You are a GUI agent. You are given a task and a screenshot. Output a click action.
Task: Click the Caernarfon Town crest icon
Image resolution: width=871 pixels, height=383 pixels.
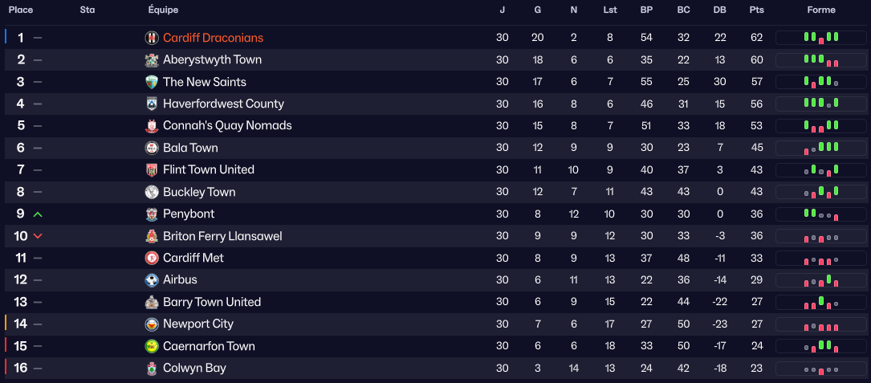point(152,346)
